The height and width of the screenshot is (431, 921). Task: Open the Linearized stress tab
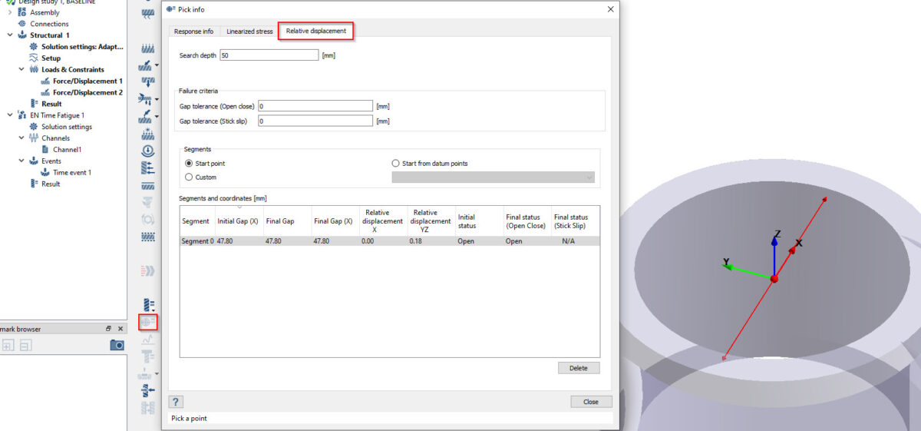click(x=249, y=31)
